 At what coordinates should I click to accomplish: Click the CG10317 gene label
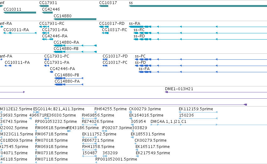click(108, 3)
